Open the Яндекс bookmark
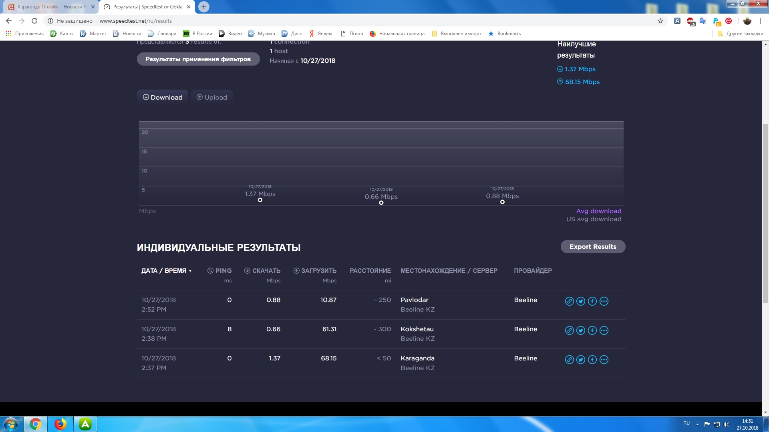The image size is (769, 432). pos(321,34)
